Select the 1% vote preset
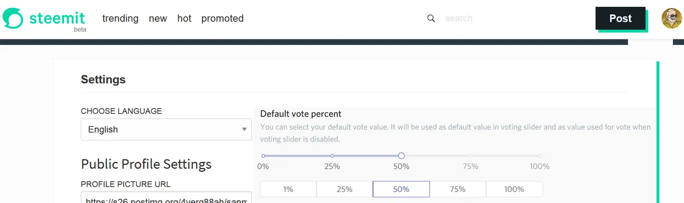This screenshot has height=203, width=684. click(289, 189)
